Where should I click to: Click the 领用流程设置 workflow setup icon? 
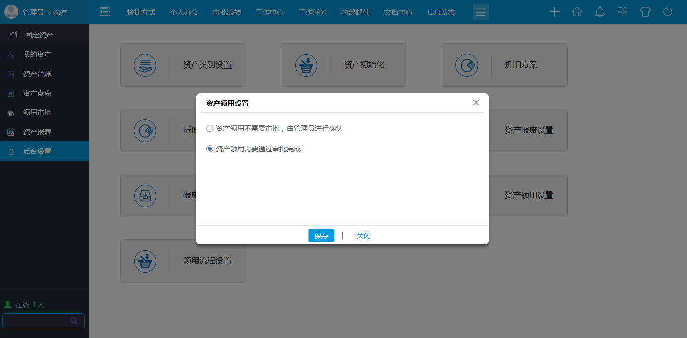145,261
